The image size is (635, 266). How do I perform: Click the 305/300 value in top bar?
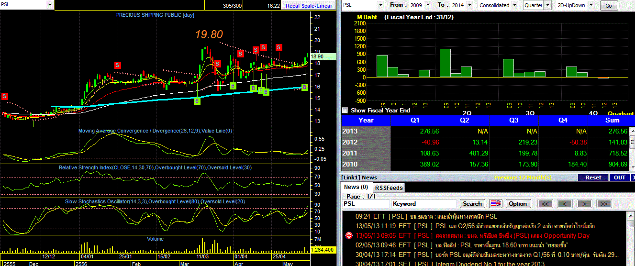tap(233, 6)
